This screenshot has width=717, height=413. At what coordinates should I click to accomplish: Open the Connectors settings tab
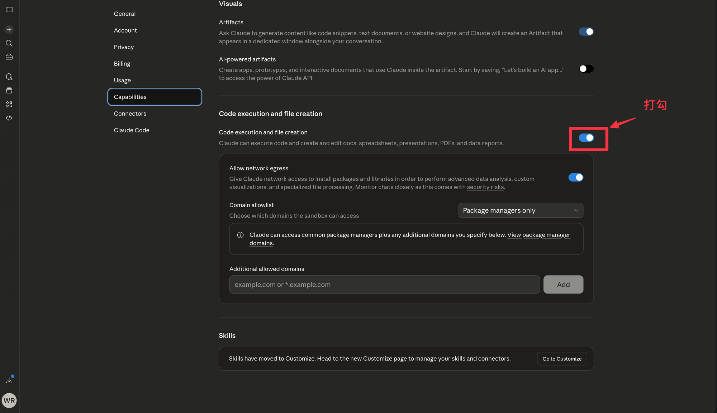(x=130, y=113)
